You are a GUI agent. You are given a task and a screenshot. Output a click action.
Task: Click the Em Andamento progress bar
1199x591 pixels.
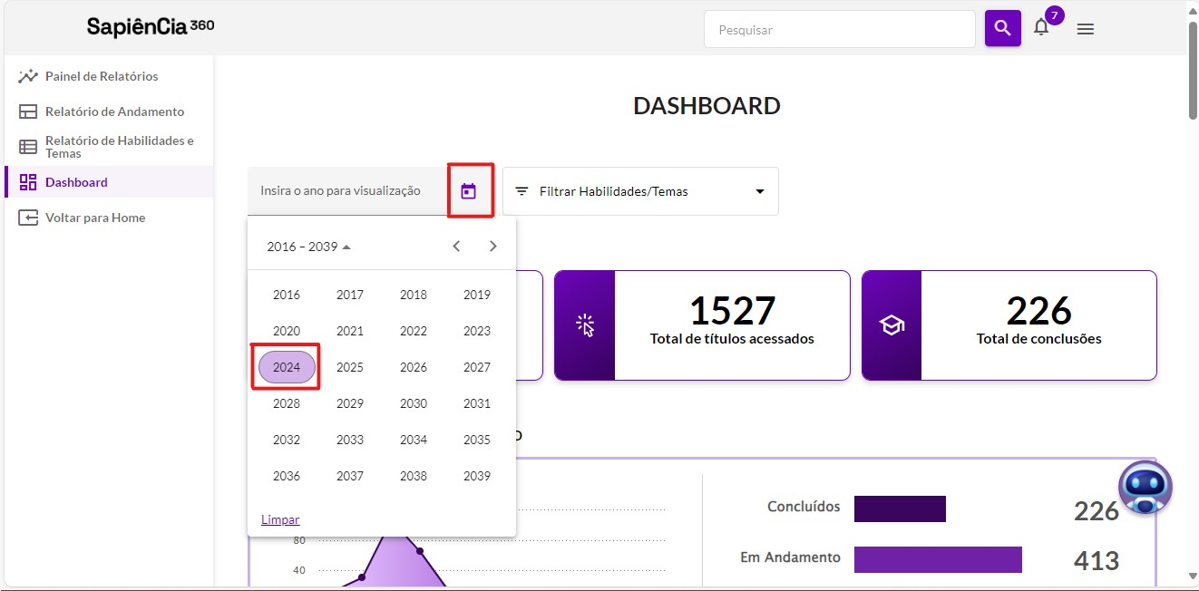[x=938, y=559]
